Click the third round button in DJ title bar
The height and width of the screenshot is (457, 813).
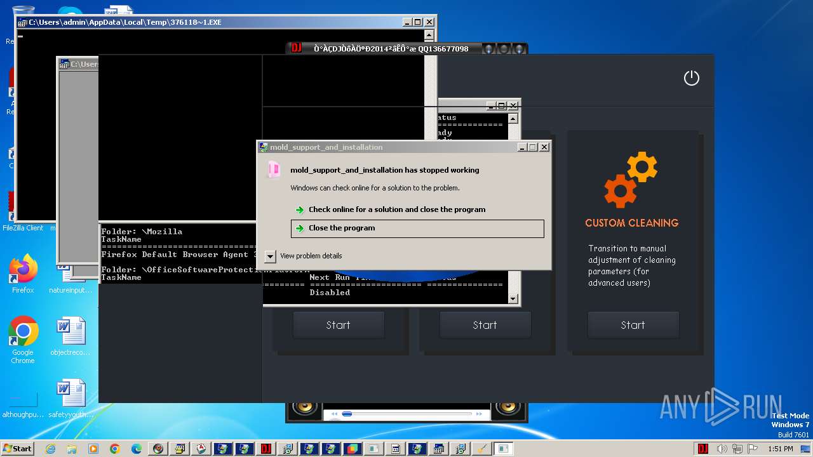pyautogui.click(x=519, y=48)
